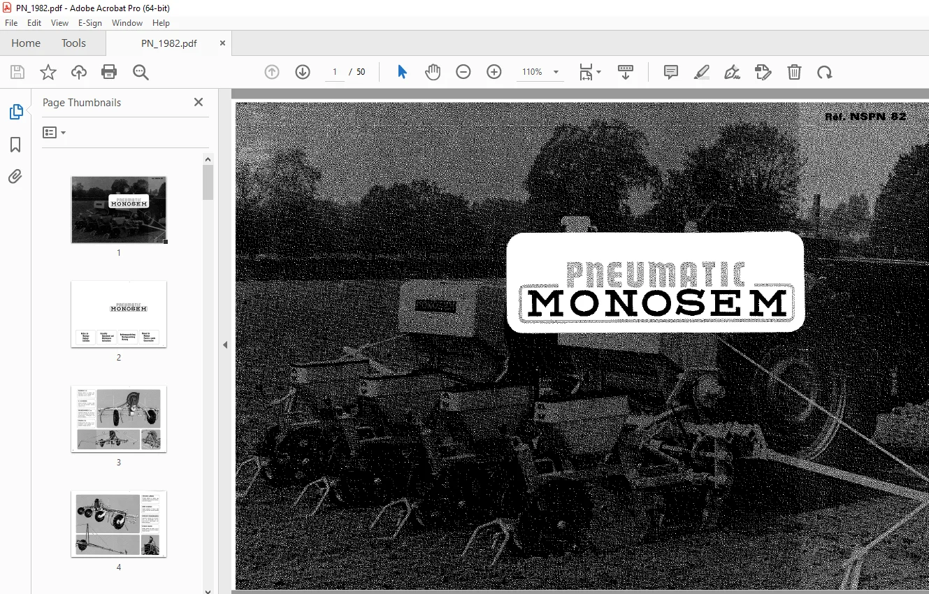Click the thumbnails panel scrollbar

point(208,182)
